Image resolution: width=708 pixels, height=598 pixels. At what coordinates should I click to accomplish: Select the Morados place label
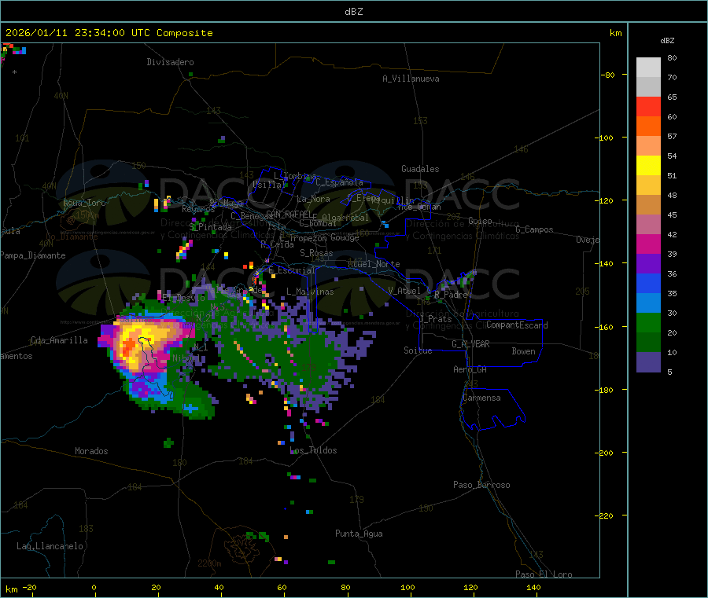coord(91,451)
